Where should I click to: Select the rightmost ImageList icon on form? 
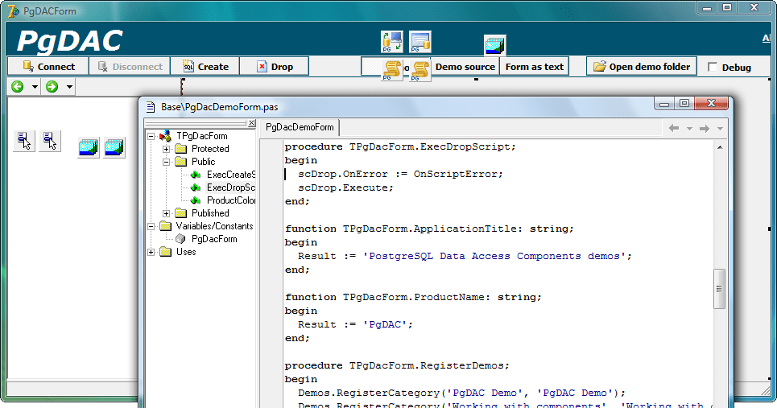(114, 147)
